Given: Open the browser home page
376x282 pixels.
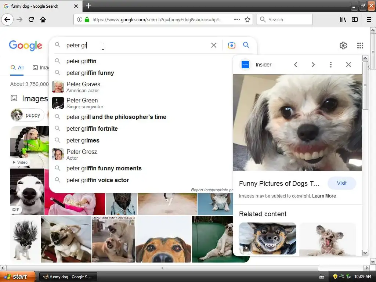Looking at the screenshot, I should [x=43, y=19].
